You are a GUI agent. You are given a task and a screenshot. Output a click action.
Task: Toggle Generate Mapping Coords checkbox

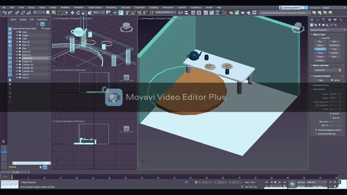pos(316,130)
